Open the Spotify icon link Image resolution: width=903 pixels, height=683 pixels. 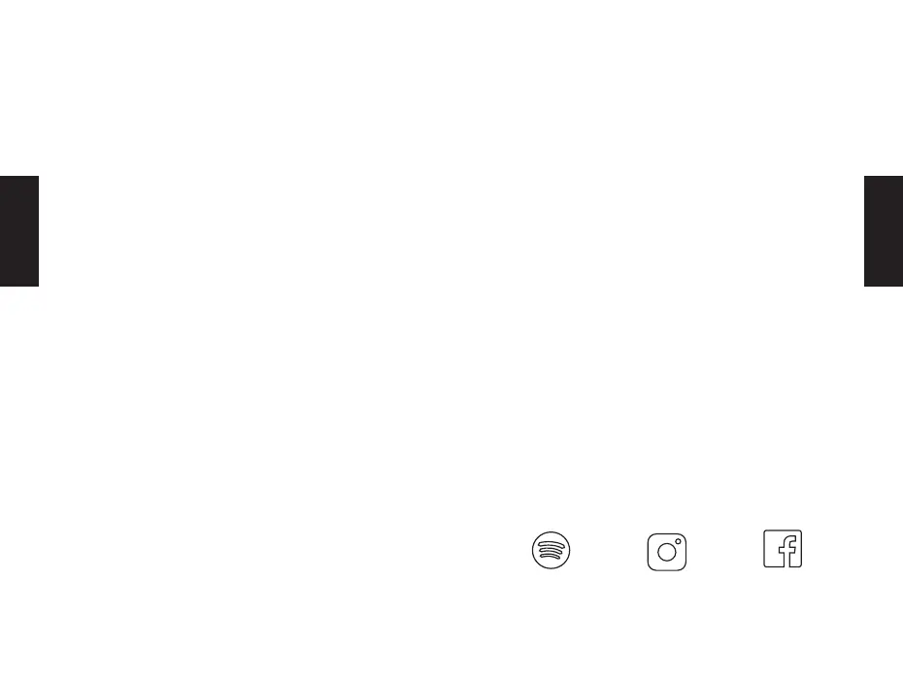[x=551, y=551]
